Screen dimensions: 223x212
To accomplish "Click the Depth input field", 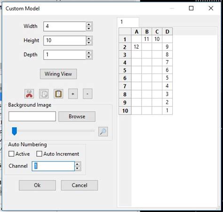I will coord(65,55).
